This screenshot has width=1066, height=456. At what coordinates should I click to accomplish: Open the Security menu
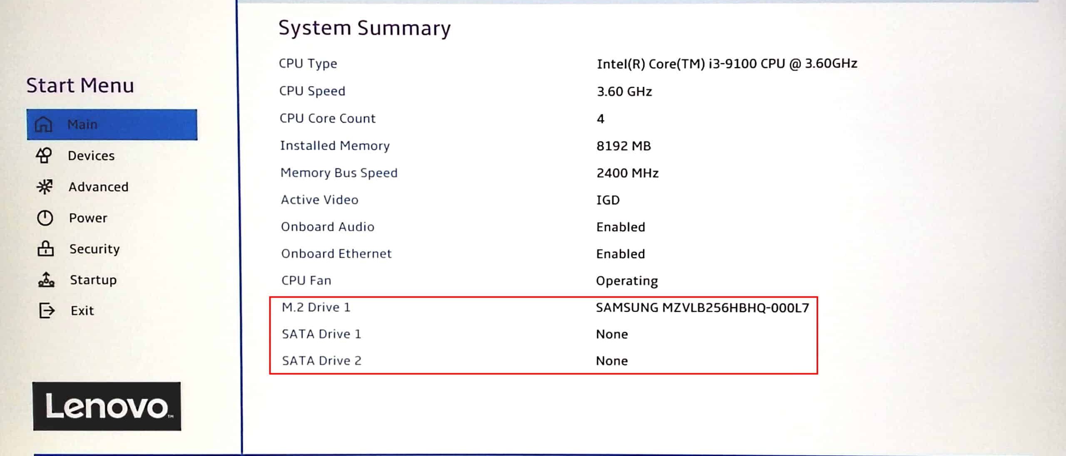point(95,249)
